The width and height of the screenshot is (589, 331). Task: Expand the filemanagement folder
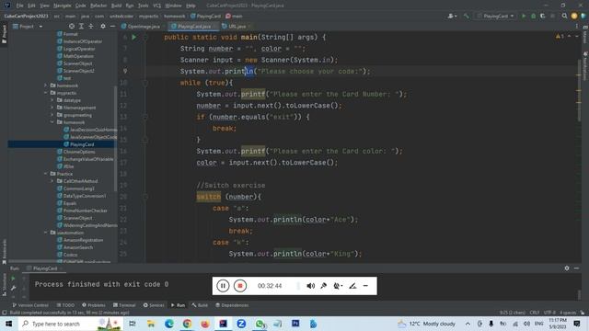tap(52, 108)
